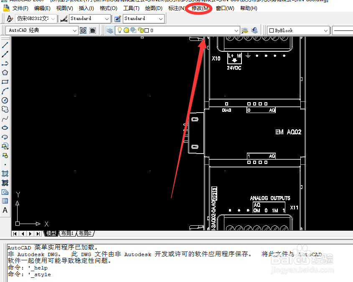353x282 pixels.
Task: Go to next layout tab arrow
Action: [30, 234]
